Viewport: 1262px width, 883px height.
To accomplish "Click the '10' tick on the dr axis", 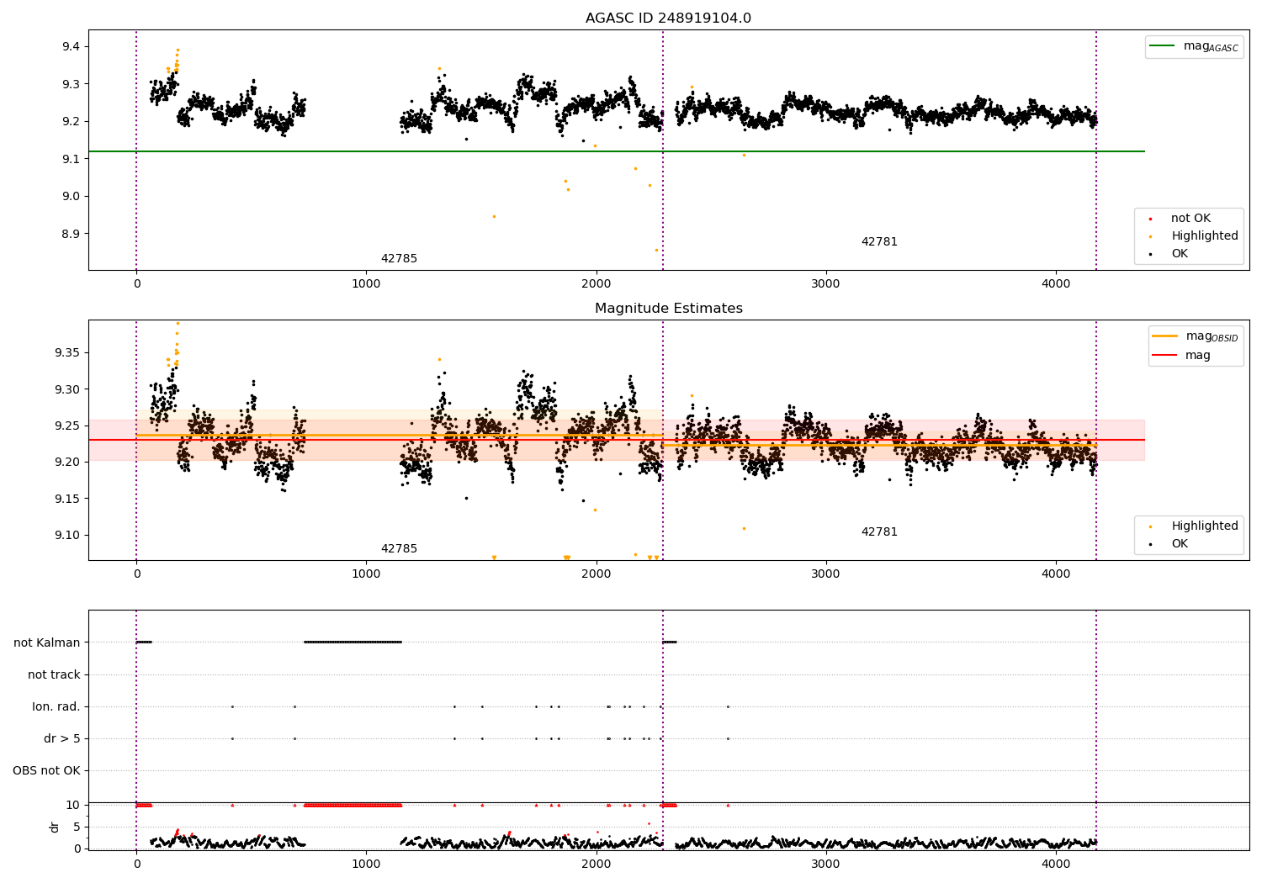I will (x=74, y=805).
